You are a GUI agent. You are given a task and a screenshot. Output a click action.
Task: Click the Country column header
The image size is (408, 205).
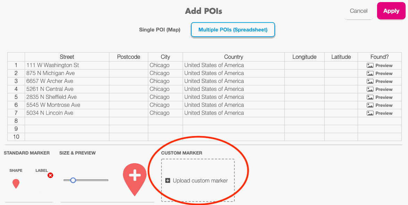click(233, 57)
